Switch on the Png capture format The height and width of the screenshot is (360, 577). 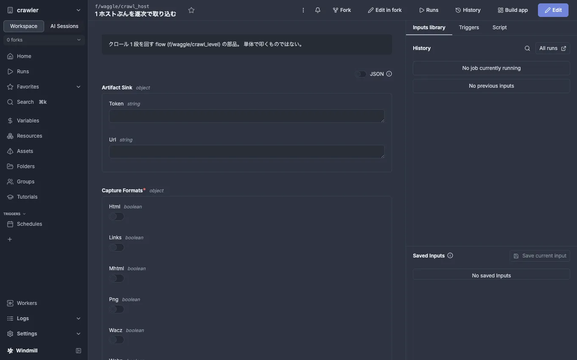pos(116,309)
